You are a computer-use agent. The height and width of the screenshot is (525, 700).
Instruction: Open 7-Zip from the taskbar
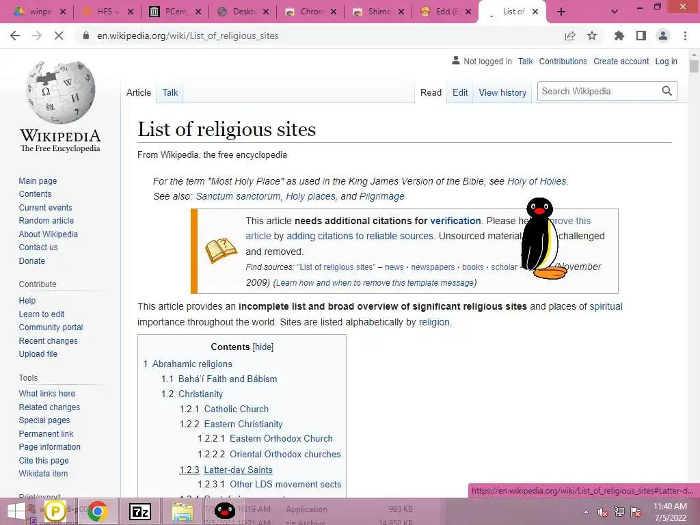139,511
